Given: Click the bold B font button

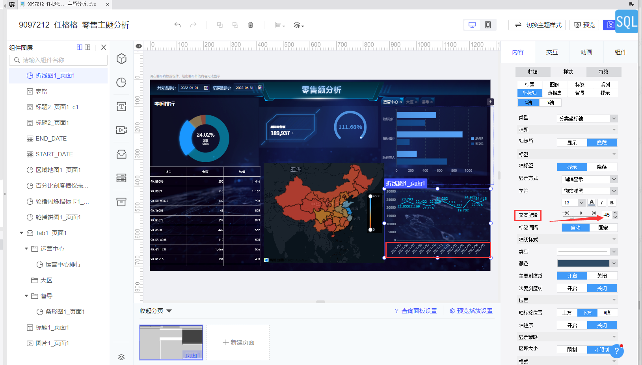Looking at the screenshot, I should 612,203.
